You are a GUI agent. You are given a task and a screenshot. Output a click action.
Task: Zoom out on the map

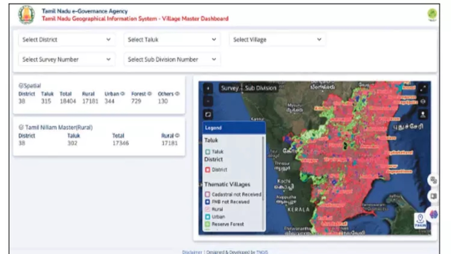208,101
